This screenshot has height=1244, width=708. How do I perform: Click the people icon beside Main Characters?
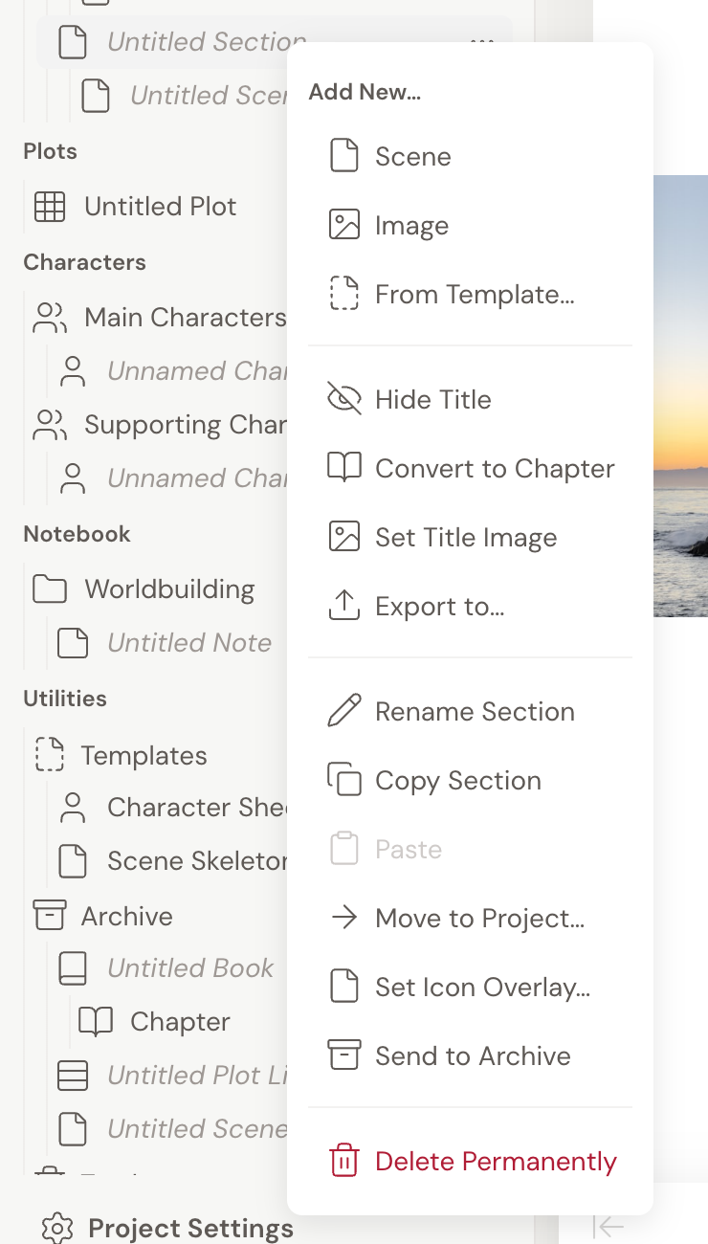[x=50, y=318]
